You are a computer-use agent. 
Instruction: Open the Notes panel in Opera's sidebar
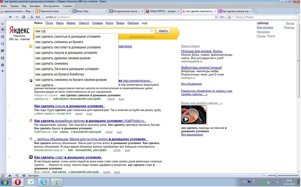[x=2, y=51]
